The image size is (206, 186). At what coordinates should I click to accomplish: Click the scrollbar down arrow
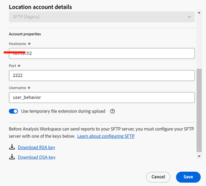pos(199,156)
